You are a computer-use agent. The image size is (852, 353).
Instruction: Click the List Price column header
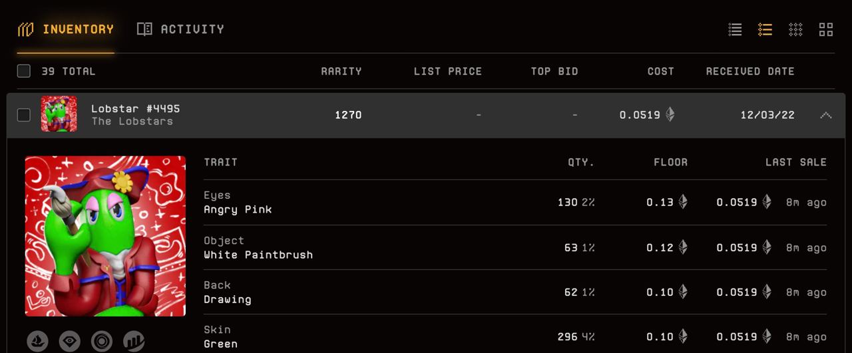[447, 71]
